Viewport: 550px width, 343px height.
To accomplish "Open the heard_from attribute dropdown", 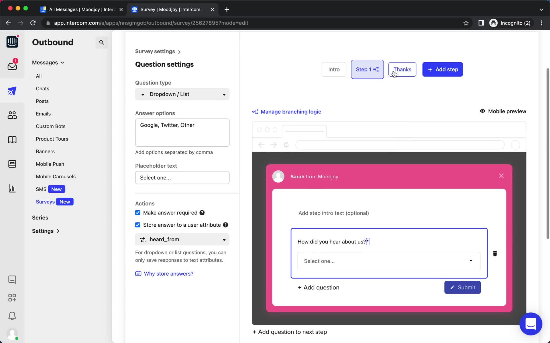I will tap(182, 239).
